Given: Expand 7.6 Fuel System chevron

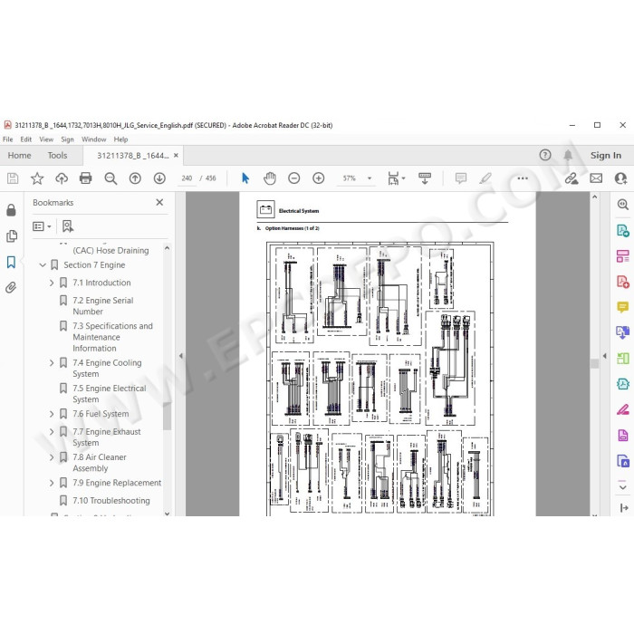Looking at the screenshot, I should point(52,414).
